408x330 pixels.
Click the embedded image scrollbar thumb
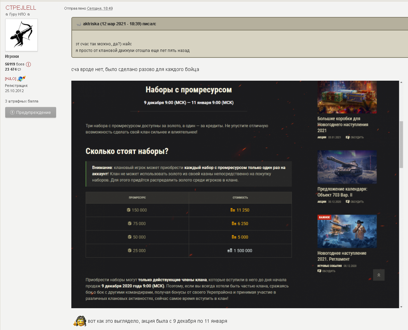tap(401, 145)
